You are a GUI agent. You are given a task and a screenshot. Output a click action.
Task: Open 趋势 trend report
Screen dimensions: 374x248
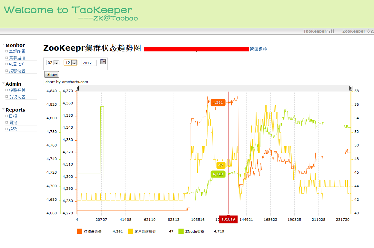point(13,129)
